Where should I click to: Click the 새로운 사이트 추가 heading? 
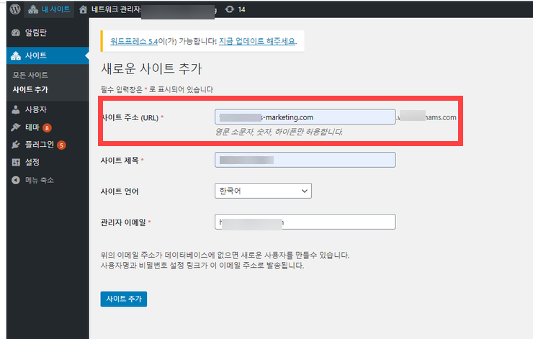point(151,68)
